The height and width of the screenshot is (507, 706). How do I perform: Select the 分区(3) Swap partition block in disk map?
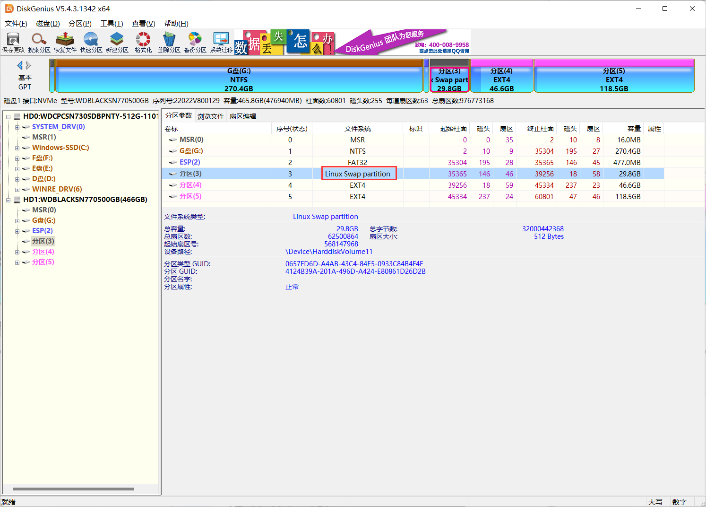pyautogui.click(x=449, y=76)
